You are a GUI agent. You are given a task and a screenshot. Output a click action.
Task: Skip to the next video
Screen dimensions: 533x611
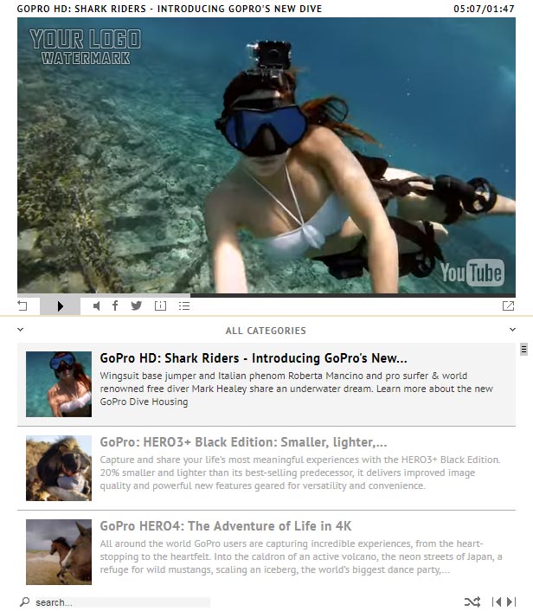coord(510,601)
